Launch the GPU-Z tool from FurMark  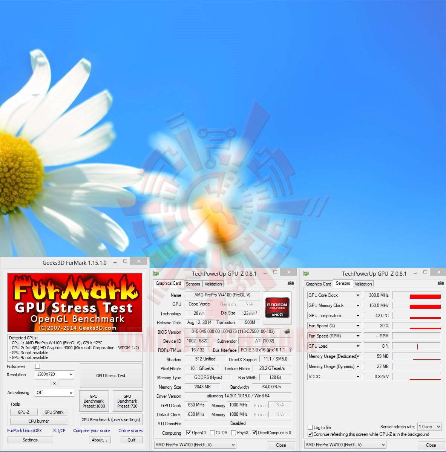pyautogui.click(x=23, y=412)
